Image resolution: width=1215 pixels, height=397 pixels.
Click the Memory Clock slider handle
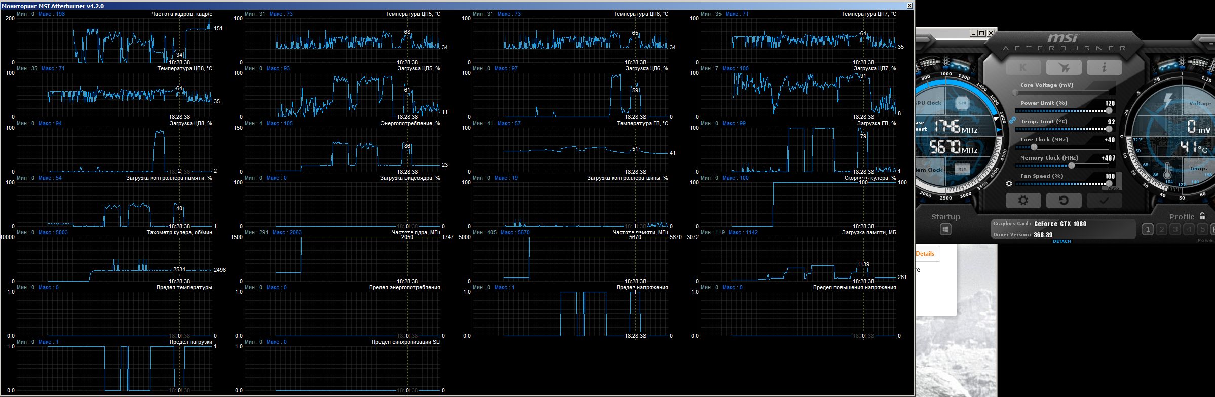point(1071,165)
